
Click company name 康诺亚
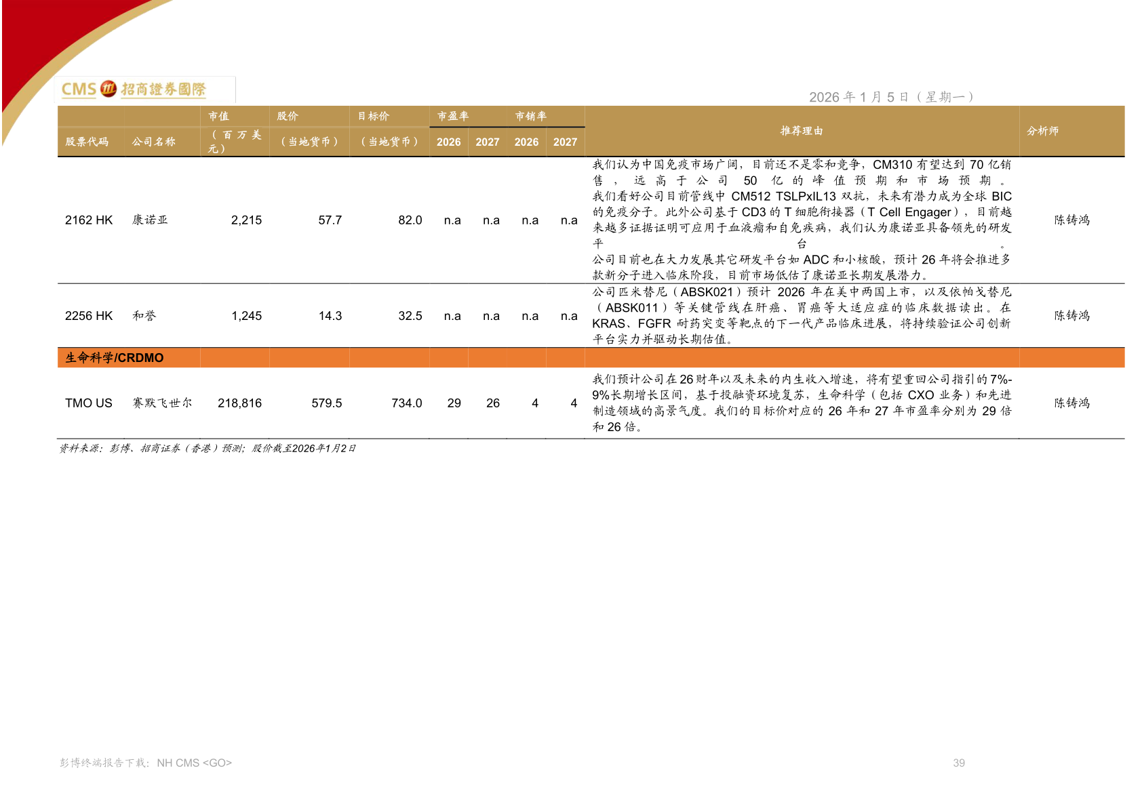tap(150, 220)
